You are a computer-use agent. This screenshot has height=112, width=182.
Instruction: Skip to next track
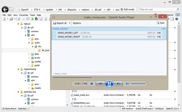[x=118, y=84]
